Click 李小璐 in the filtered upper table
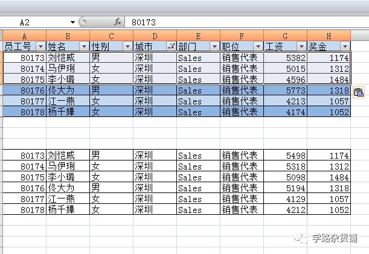The width and height of the screenshot is (369, 254). (61, 79)
